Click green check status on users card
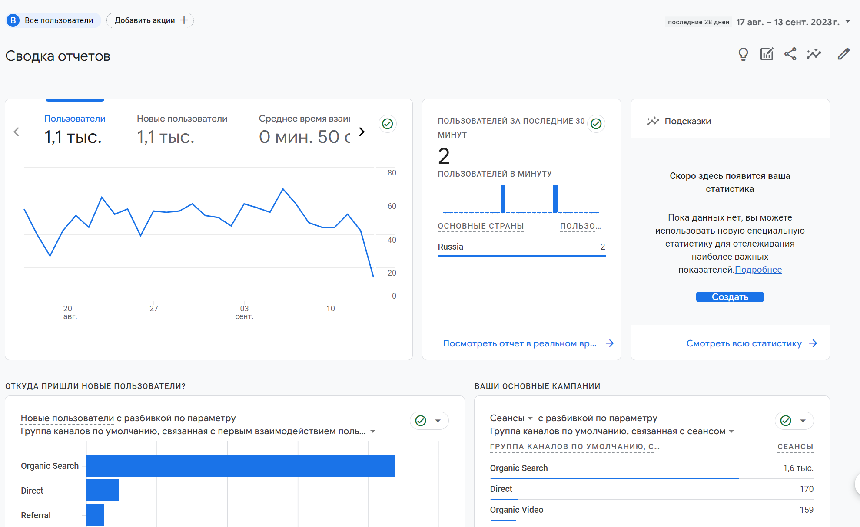The image size is (860, 527). pyautogui.click(x=387, y=124)
